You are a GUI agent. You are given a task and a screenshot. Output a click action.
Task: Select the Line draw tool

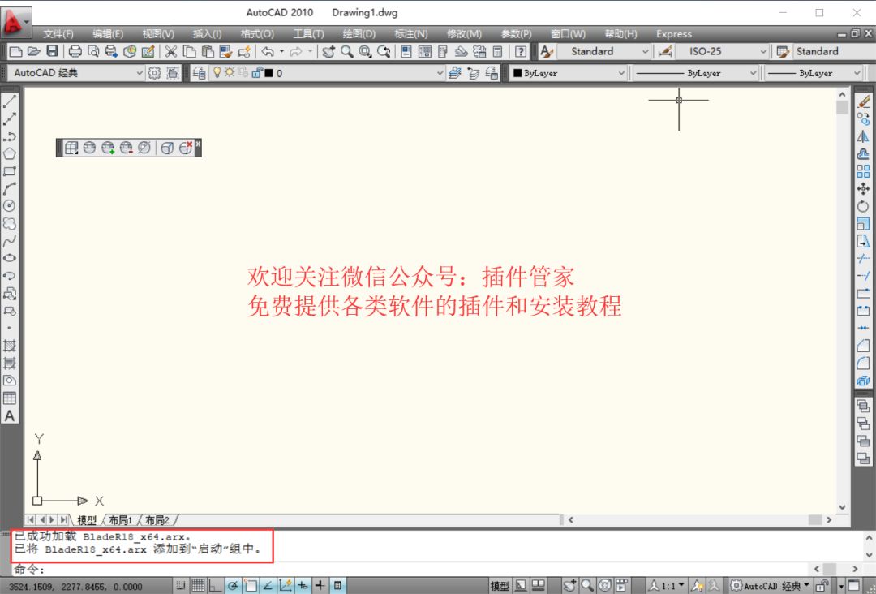click(x=10, y=101)
